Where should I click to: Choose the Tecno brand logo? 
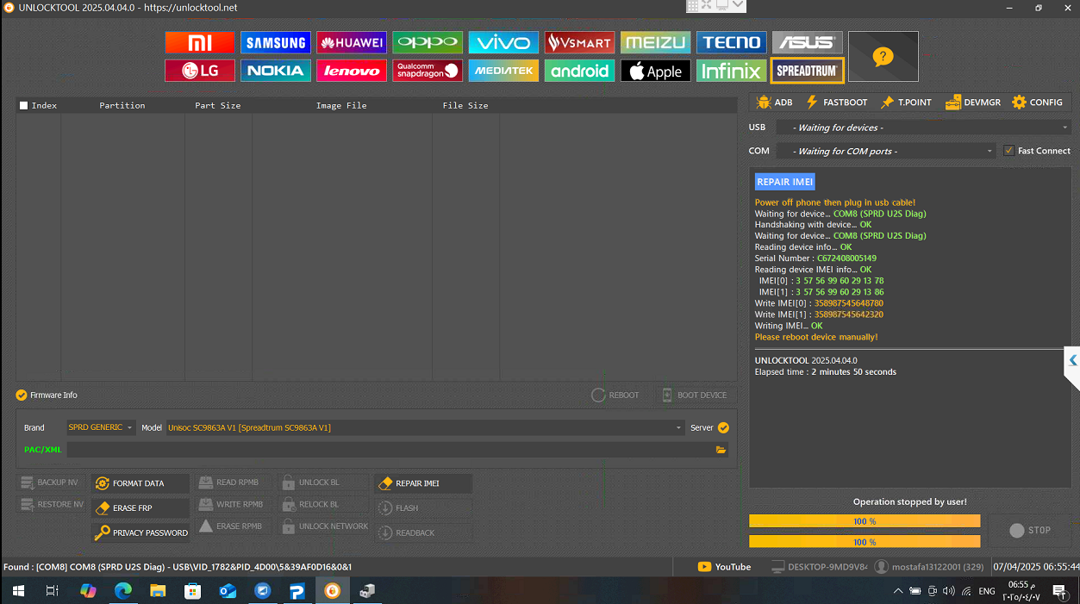click(732, 42)
